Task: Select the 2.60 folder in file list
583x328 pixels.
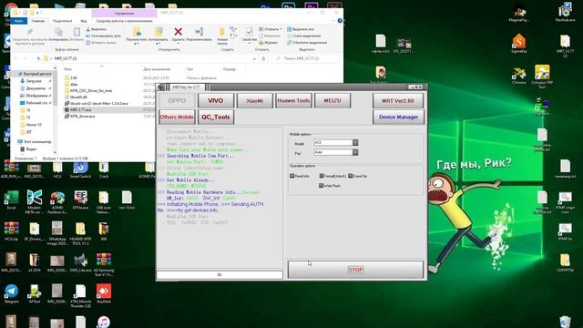Action: point(73,77)
